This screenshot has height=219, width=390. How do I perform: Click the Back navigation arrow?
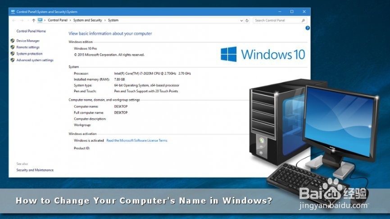(14, 20)
